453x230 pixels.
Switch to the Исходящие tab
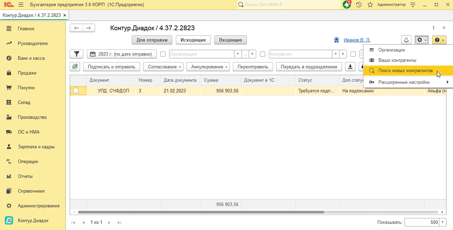click(x=193, y=40)
